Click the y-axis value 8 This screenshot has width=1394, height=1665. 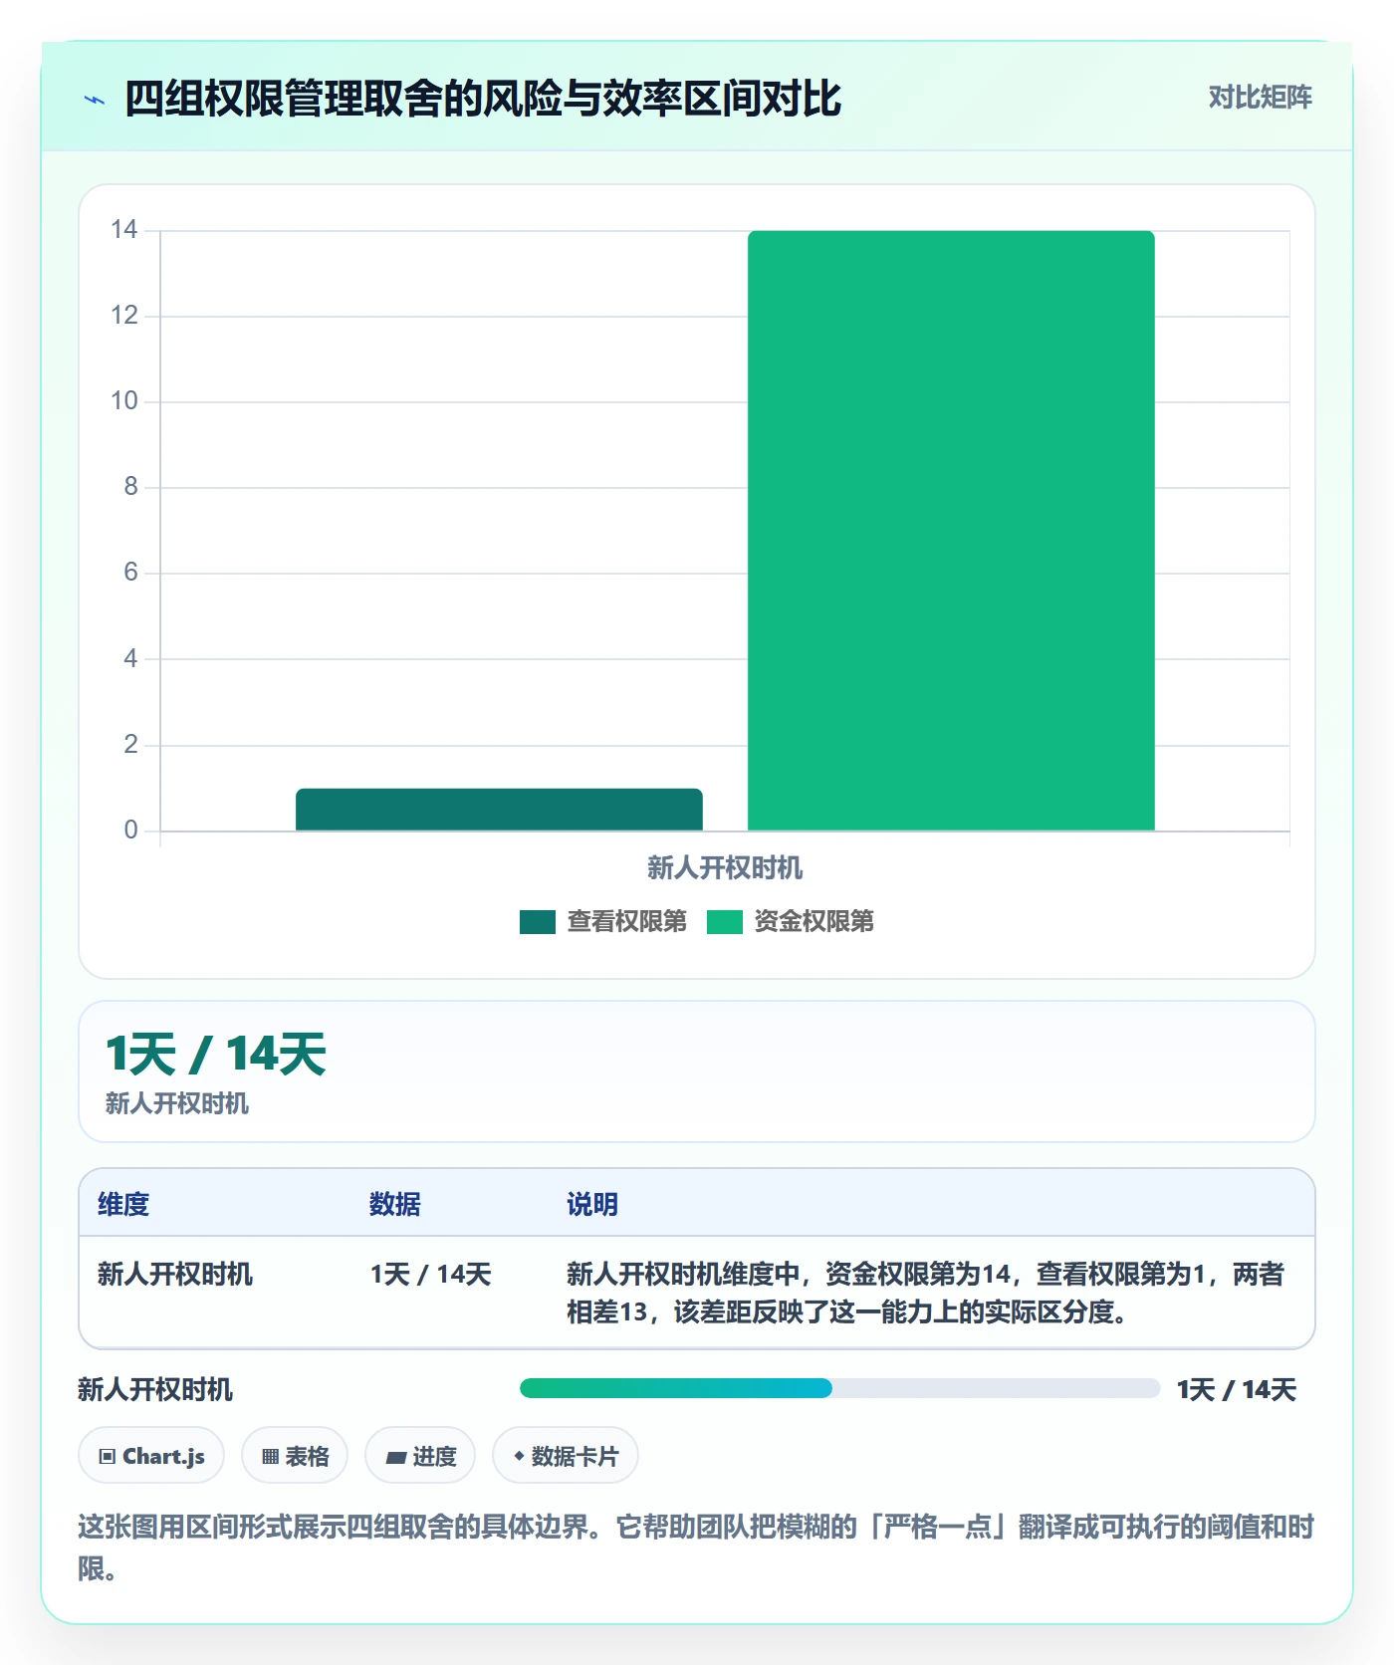pyautogui.click(x=130, y=487)
